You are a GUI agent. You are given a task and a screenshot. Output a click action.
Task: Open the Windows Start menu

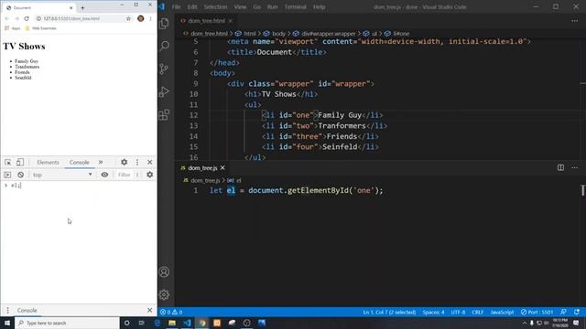7,323
